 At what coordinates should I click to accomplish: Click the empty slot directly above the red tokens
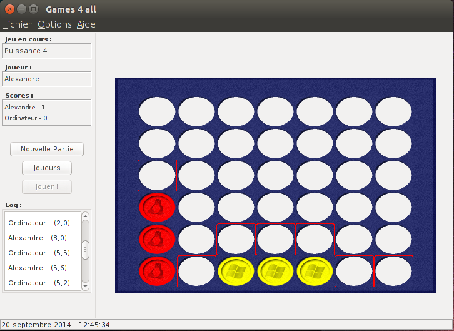[x=157, y=175]
